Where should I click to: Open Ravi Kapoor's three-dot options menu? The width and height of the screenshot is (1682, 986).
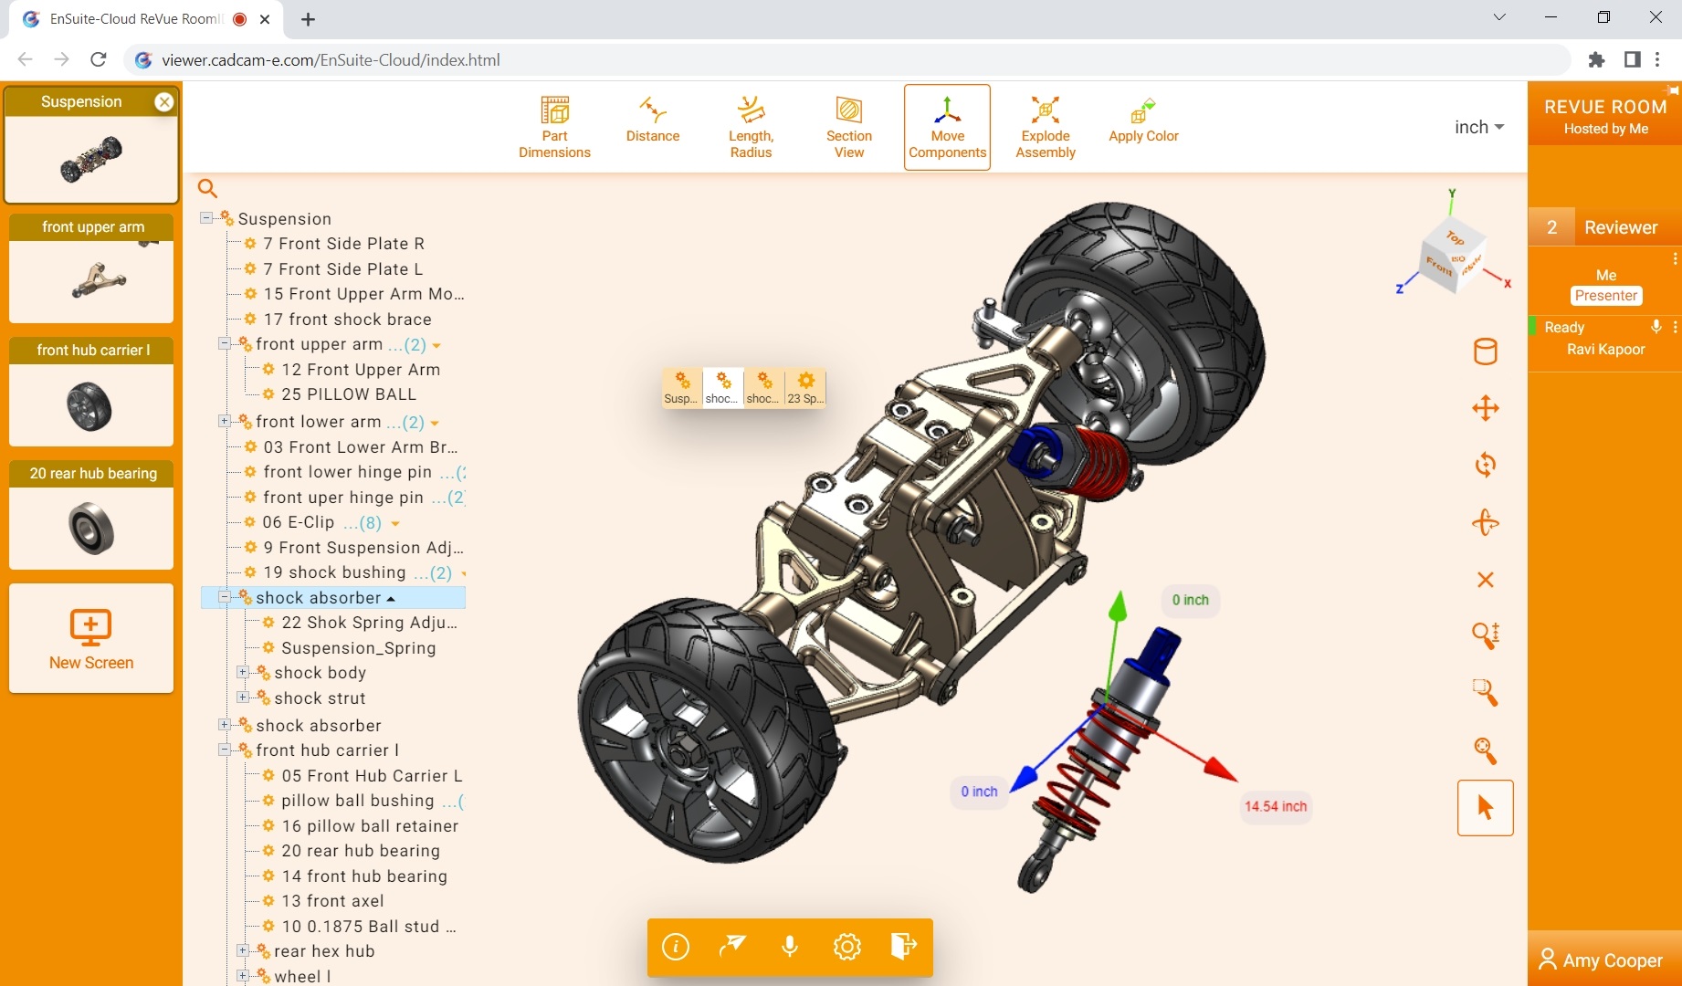pos(1675,327)
